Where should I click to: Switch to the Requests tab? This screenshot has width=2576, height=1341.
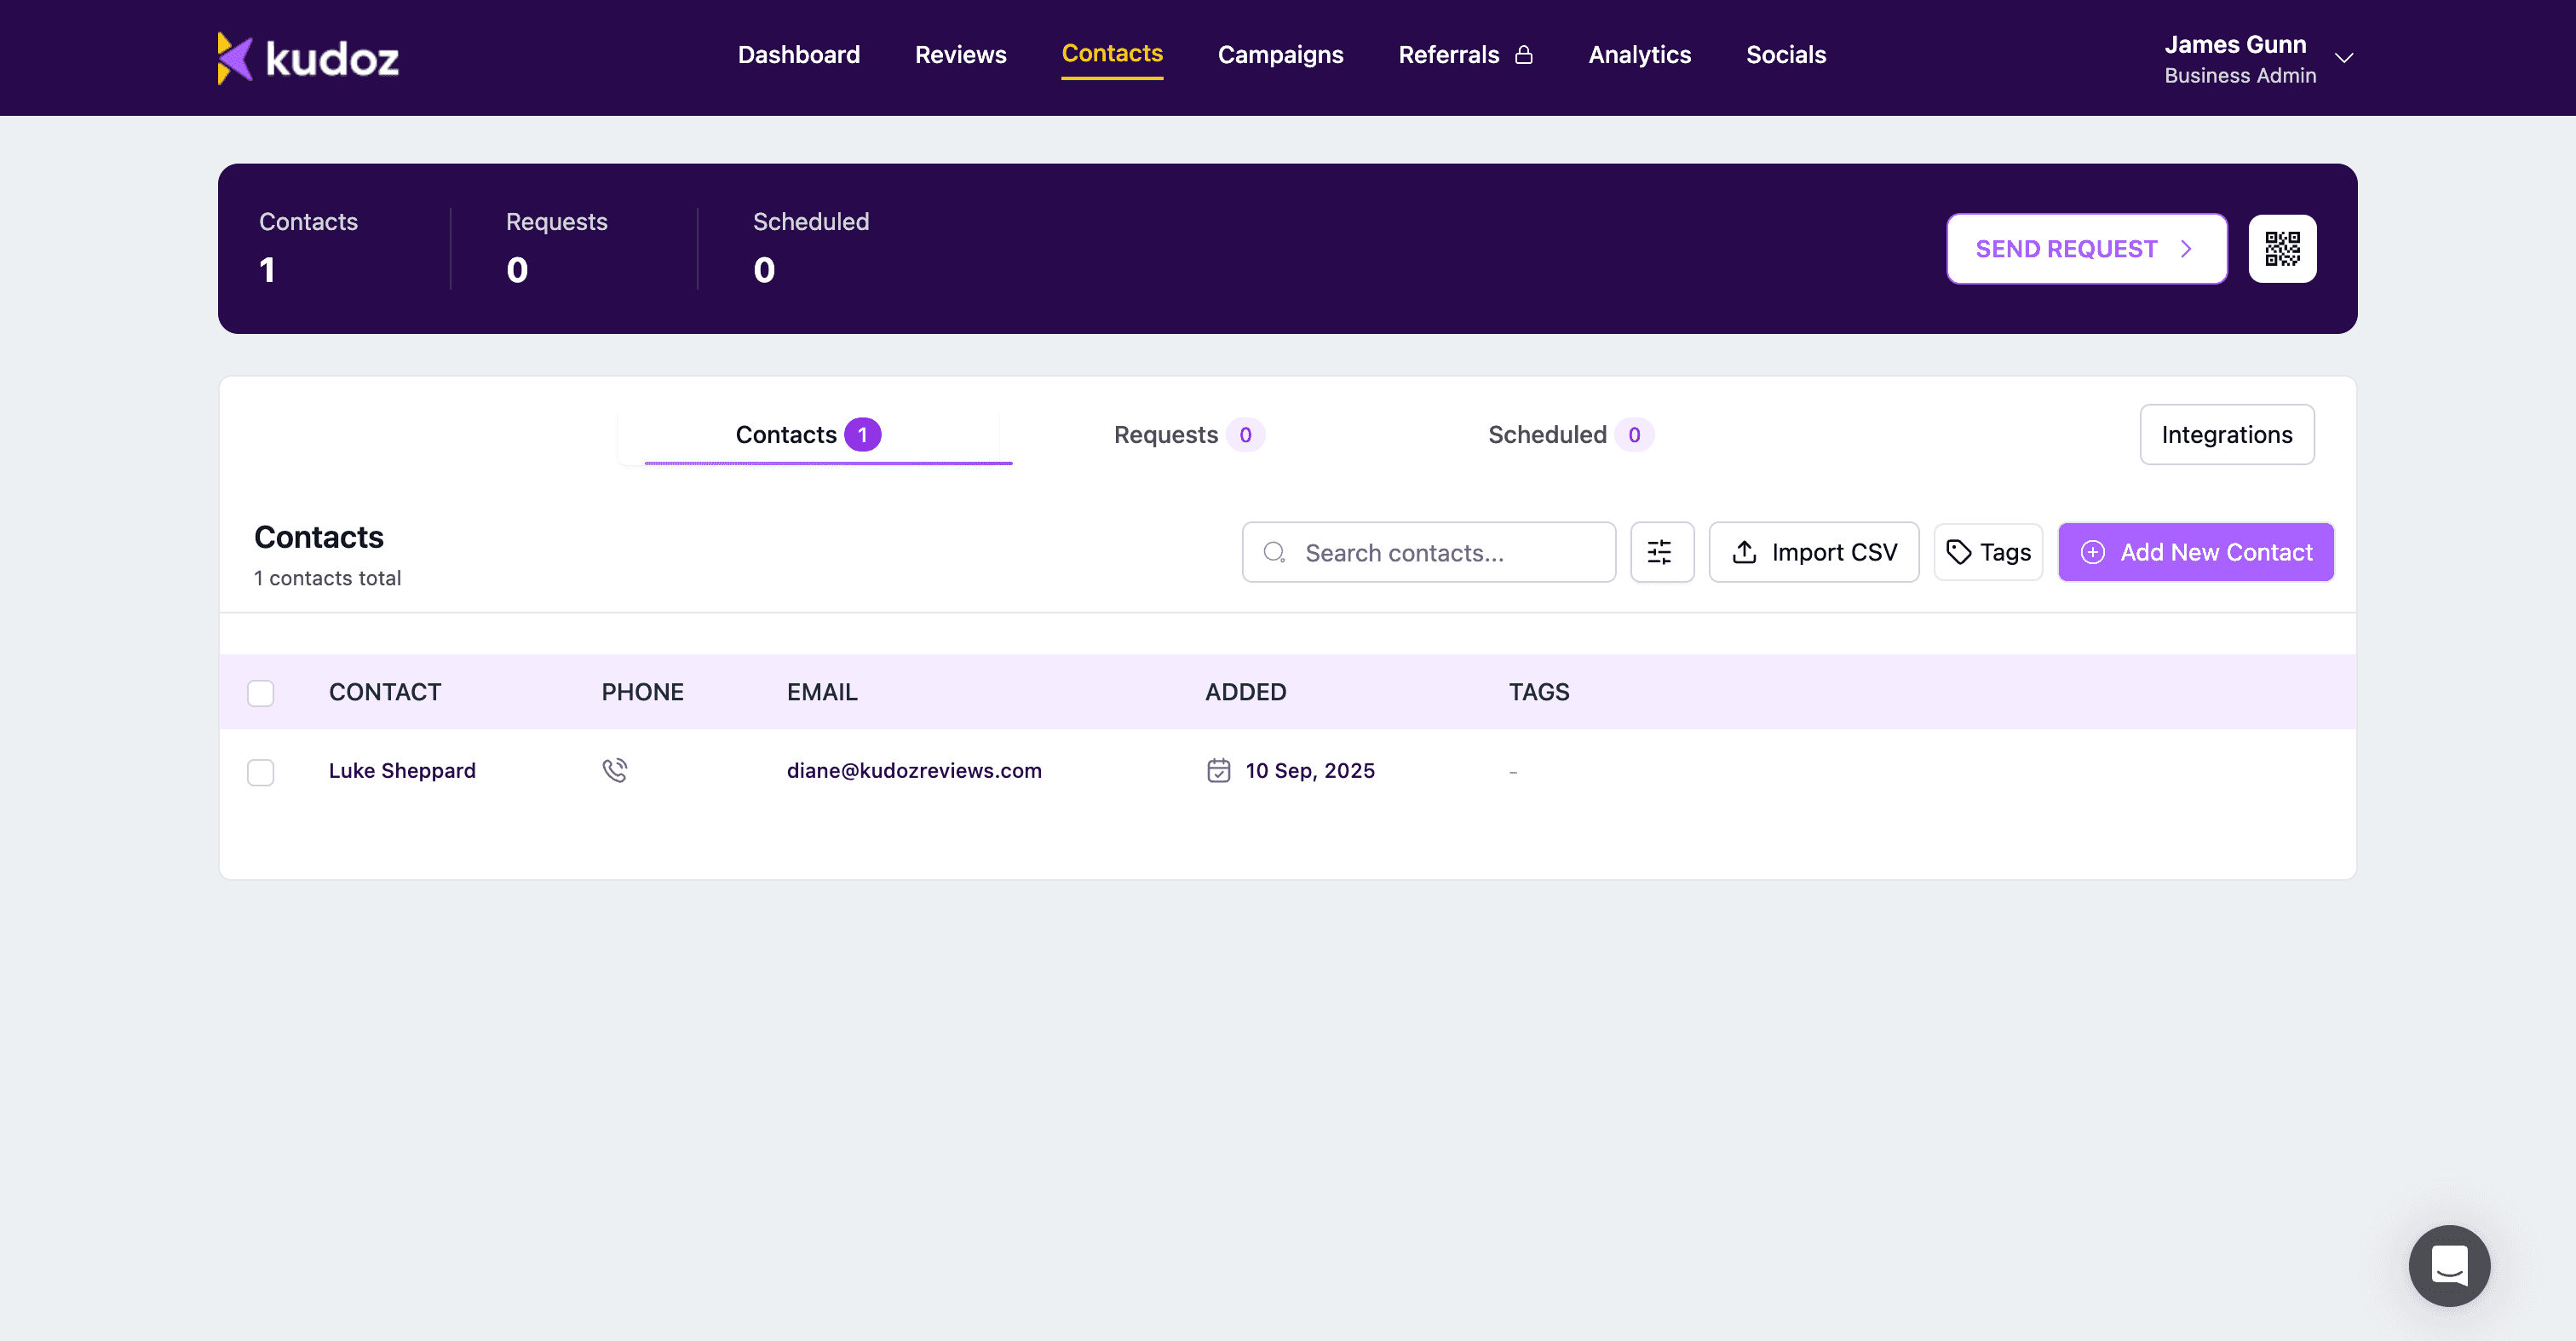coord(1187,435)
